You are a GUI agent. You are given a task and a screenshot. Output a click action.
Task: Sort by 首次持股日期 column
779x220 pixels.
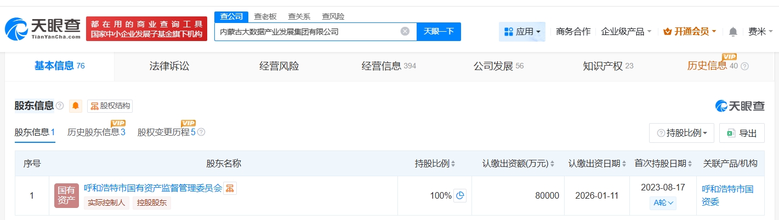coord(689,164)
